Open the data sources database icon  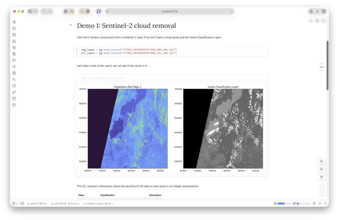(x=14, y=35)
